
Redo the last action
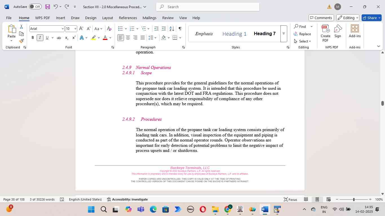pyautogui.click(x=67, y=7)
